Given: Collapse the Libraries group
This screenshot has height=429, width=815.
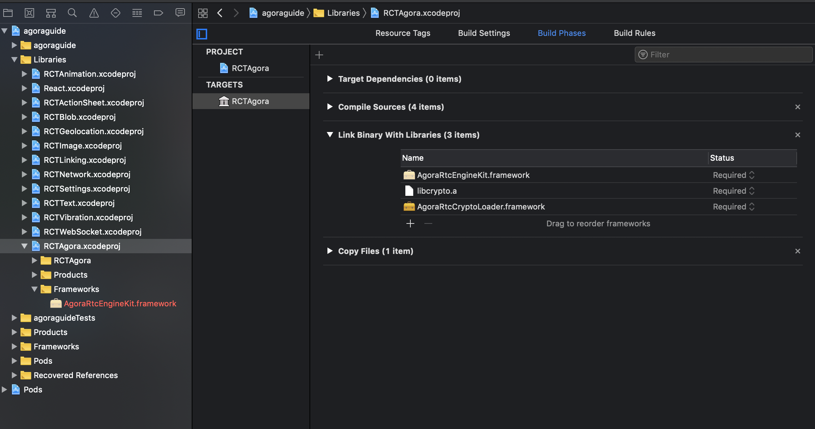Looking at the screenshot, I should [14, 60].
